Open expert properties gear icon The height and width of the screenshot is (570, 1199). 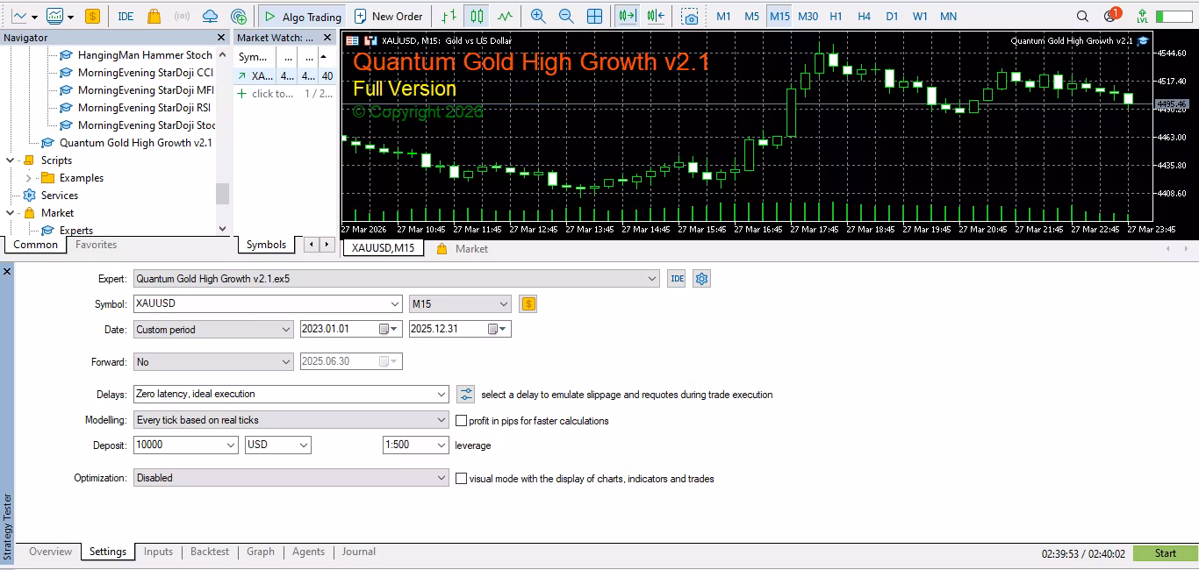(701, 279)
